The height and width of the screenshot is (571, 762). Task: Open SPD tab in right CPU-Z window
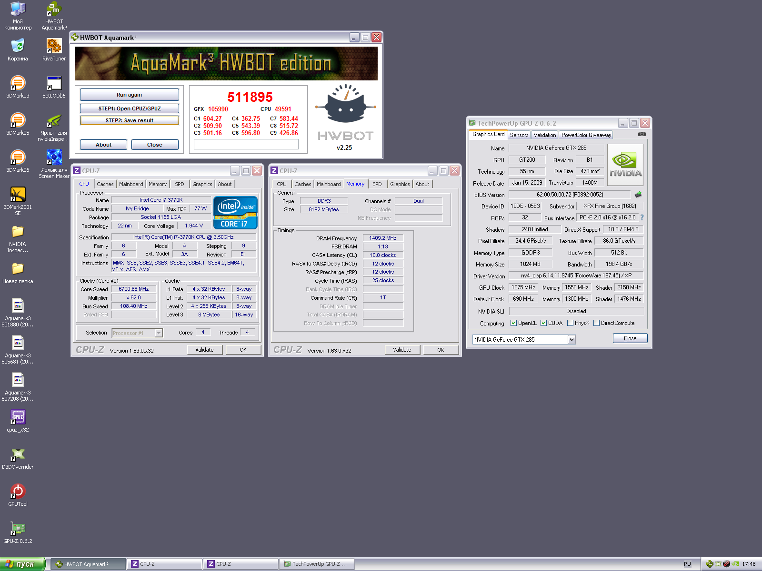coord(377,184)
